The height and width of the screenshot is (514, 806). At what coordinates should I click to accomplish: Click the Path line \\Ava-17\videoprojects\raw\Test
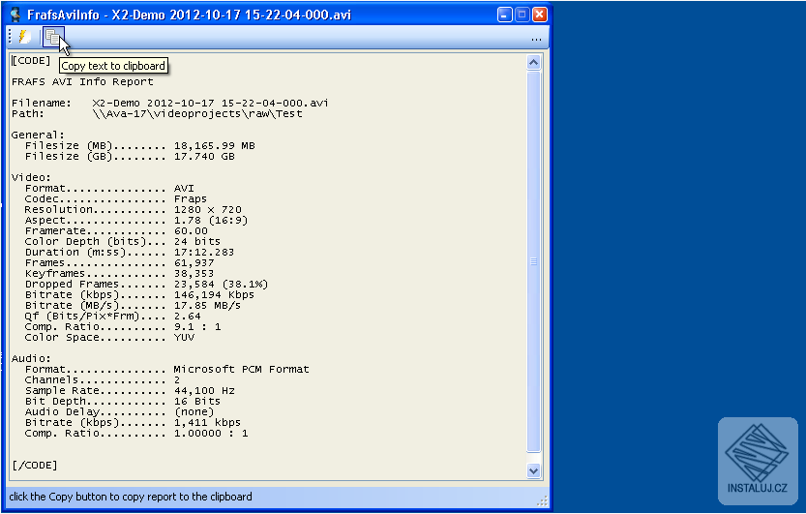157,113
